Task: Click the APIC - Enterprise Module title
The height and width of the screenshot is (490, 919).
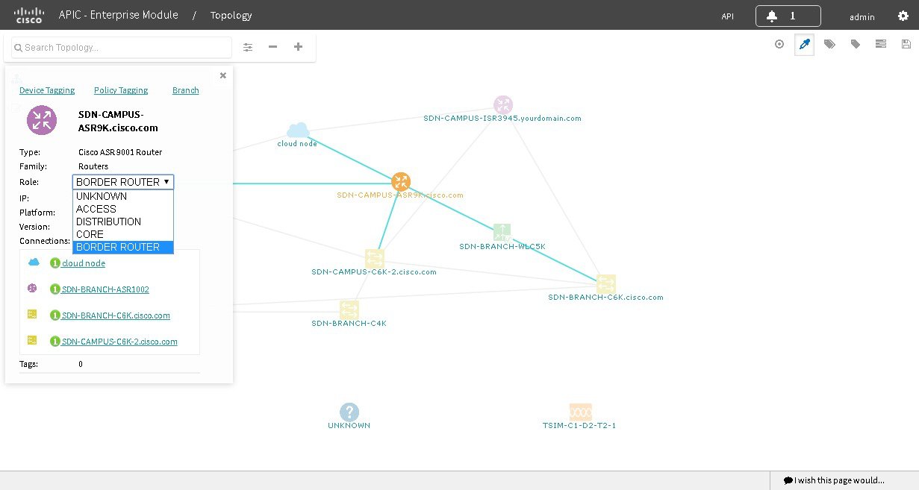Action: coord(119,15)
